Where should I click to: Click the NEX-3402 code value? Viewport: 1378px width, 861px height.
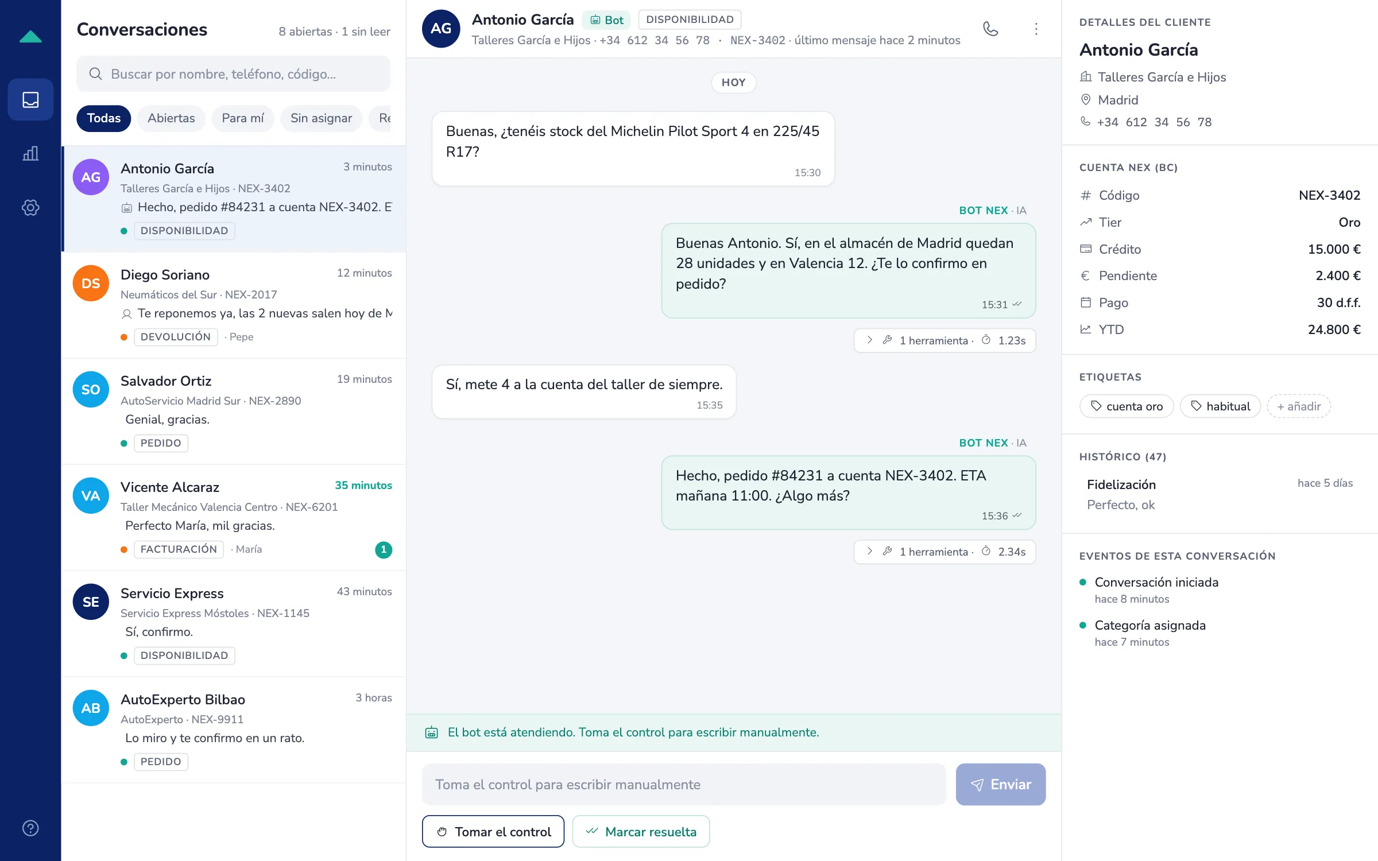tap(1329, 195)
